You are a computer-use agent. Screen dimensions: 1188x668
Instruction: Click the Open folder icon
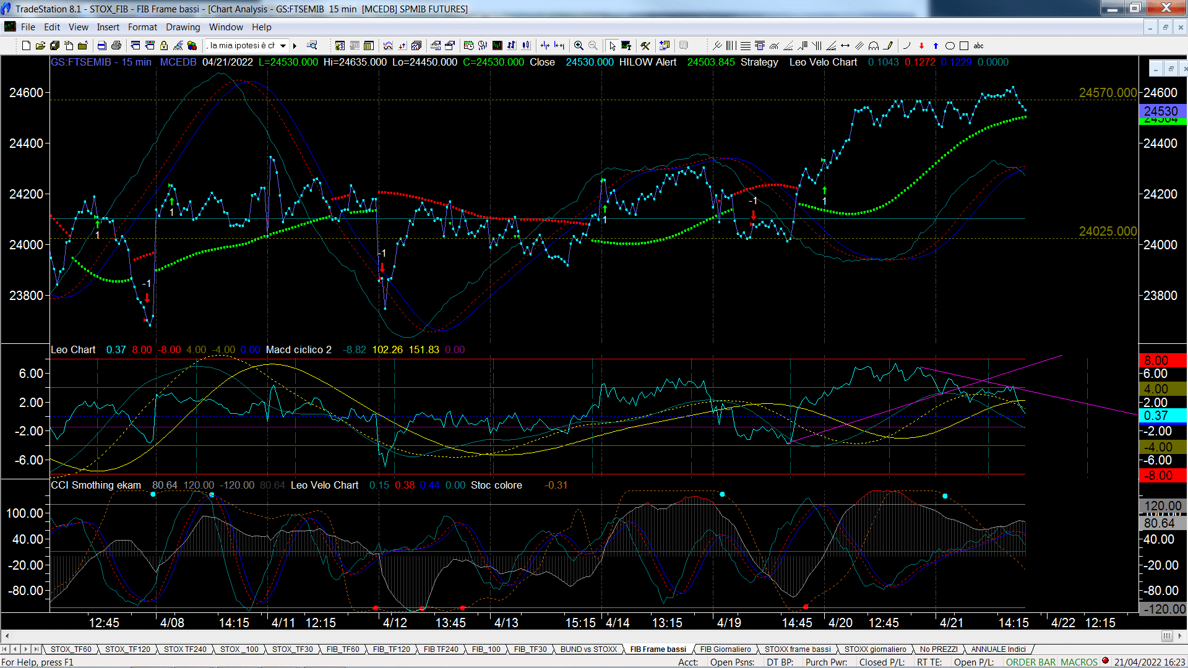40,46
